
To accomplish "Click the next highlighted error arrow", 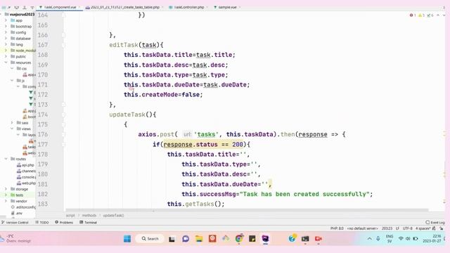I will click(444, 15).
